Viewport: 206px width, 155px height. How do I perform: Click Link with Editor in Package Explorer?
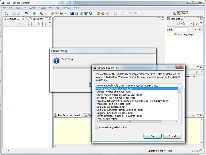(x=39, y=24)
